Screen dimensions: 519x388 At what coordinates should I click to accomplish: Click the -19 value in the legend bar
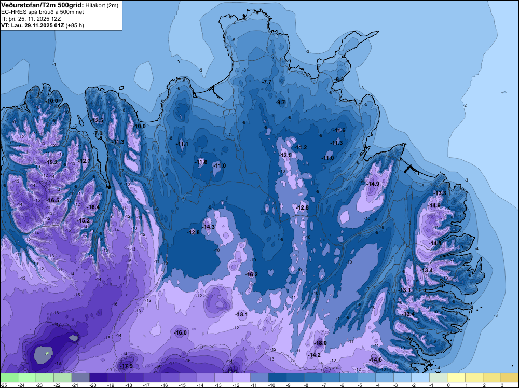point(112,385)
